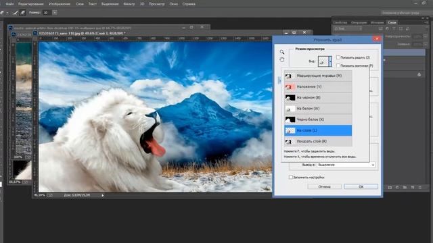The height and width of the screenshot is (243, 433).
Task: Enable the Show Original (P) checkbox
Action: [x=338, y=65]
